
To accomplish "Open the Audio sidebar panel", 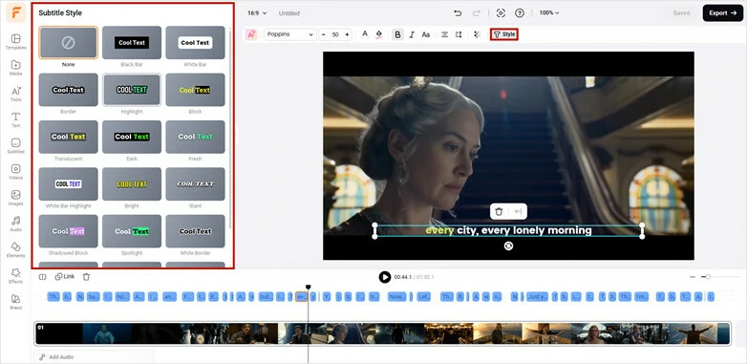I will [x=15, y=224].
